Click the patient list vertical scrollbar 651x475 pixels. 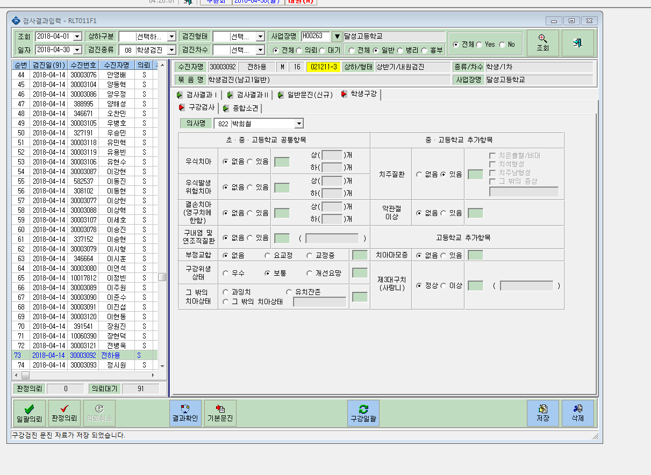[162, 215]
